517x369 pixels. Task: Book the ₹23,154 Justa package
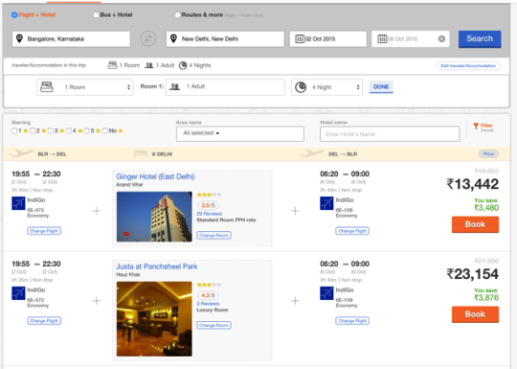click(x=475, y=314)
